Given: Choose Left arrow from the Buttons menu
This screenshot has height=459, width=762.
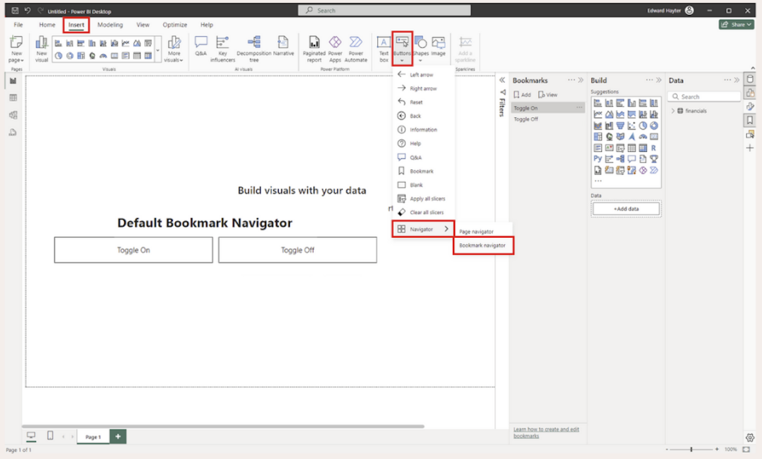Looking at the screenshot, I should (423, 75).
